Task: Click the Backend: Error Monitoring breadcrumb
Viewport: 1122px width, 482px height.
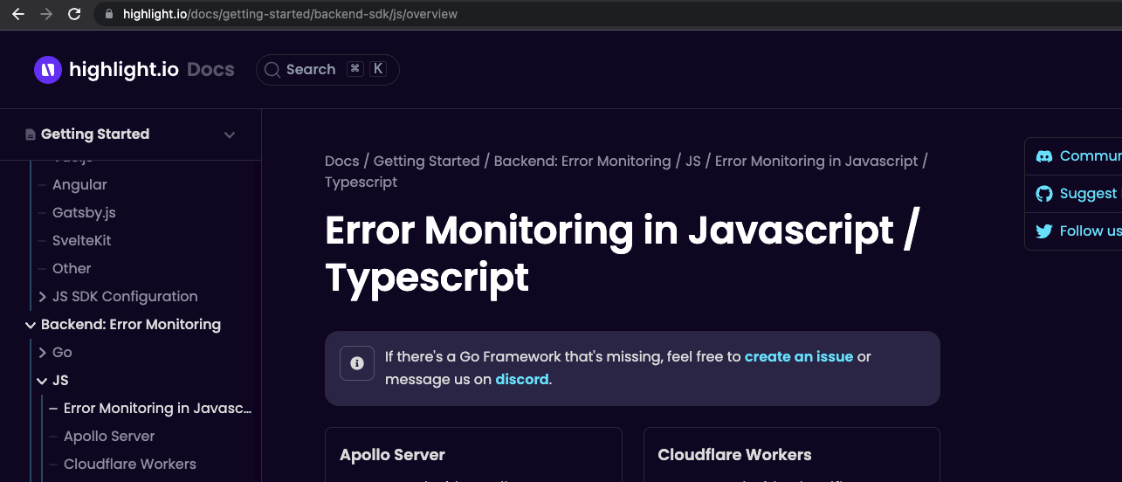Action: 582,162
